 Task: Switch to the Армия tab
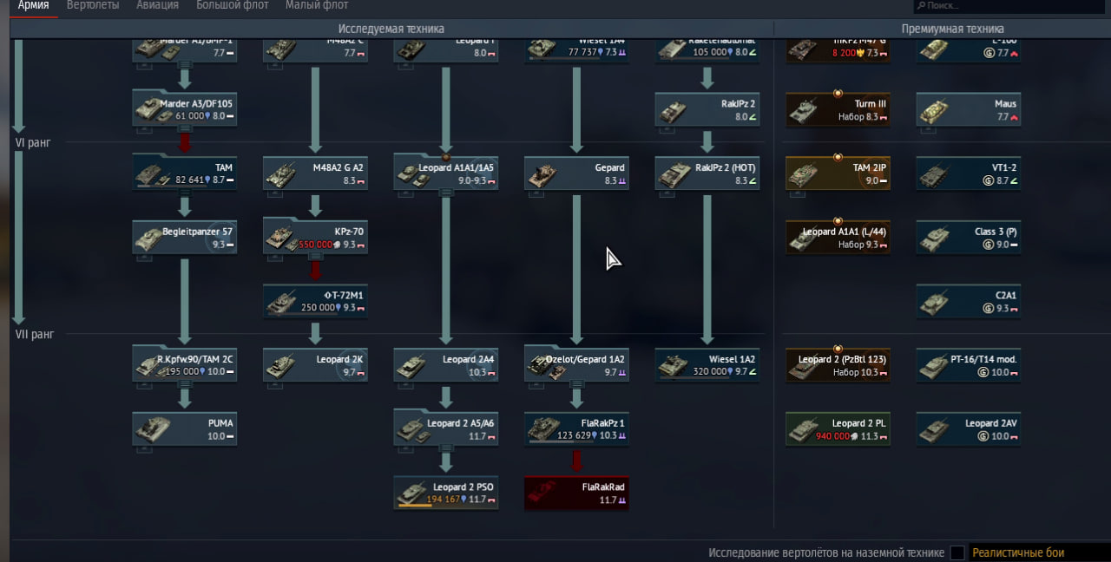33,5
